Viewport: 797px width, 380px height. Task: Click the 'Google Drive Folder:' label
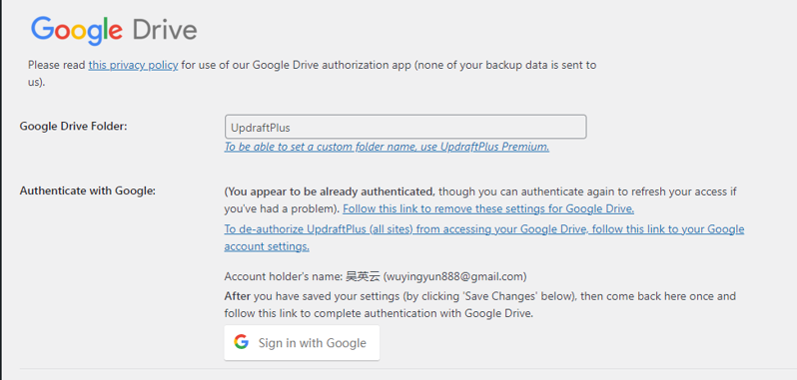coord(73,126)
